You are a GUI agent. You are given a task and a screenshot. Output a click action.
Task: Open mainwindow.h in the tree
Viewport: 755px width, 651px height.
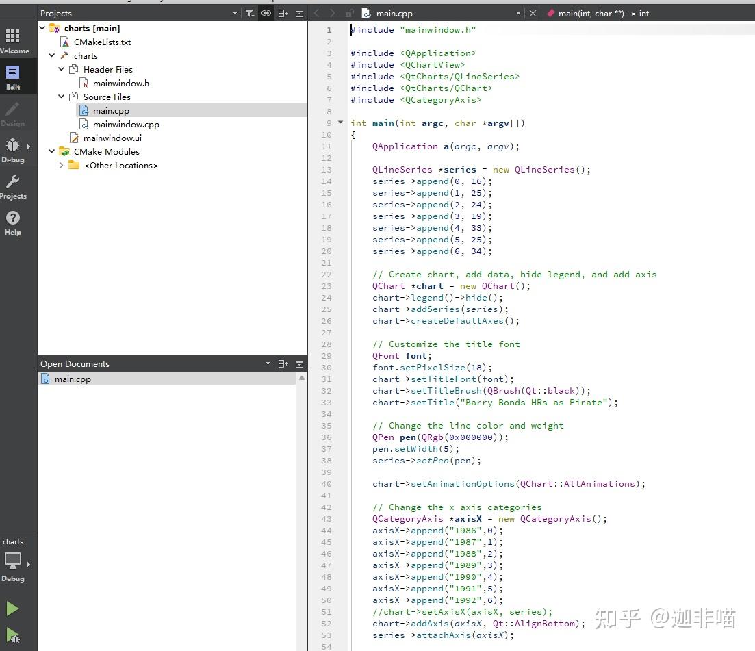[121, 84]
